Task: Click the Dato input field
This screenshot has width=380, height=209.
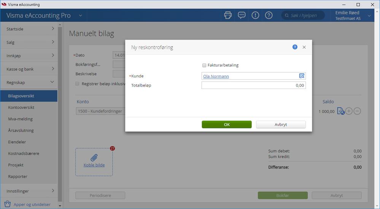Action: (119, 55)
